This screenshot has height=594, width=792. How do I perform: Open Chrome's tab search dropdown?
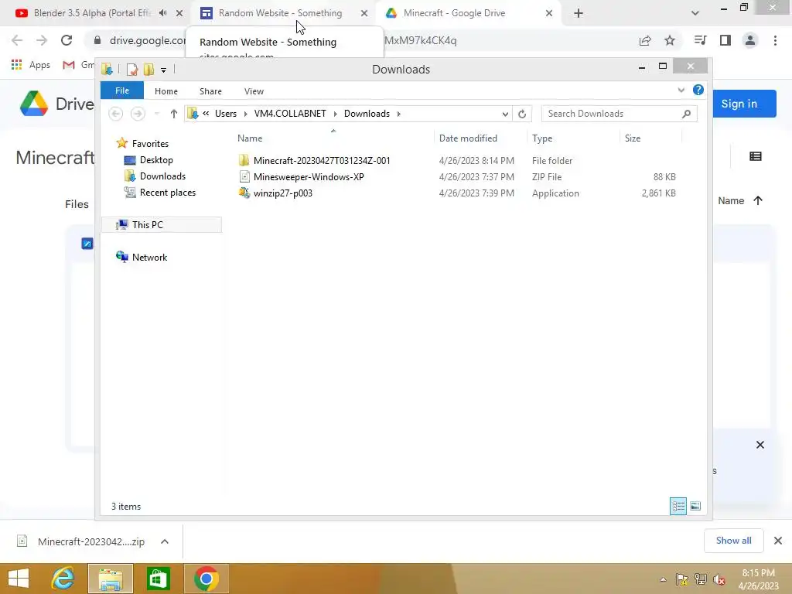pos(695,13)
